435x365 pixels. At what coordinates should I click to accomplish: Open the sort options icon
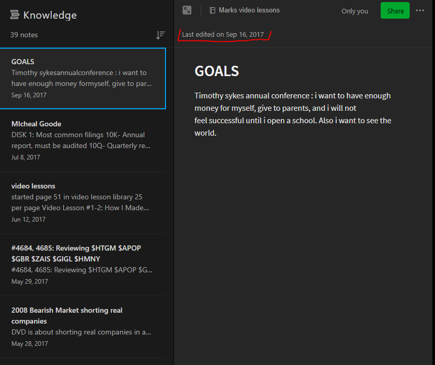(160, 35)
